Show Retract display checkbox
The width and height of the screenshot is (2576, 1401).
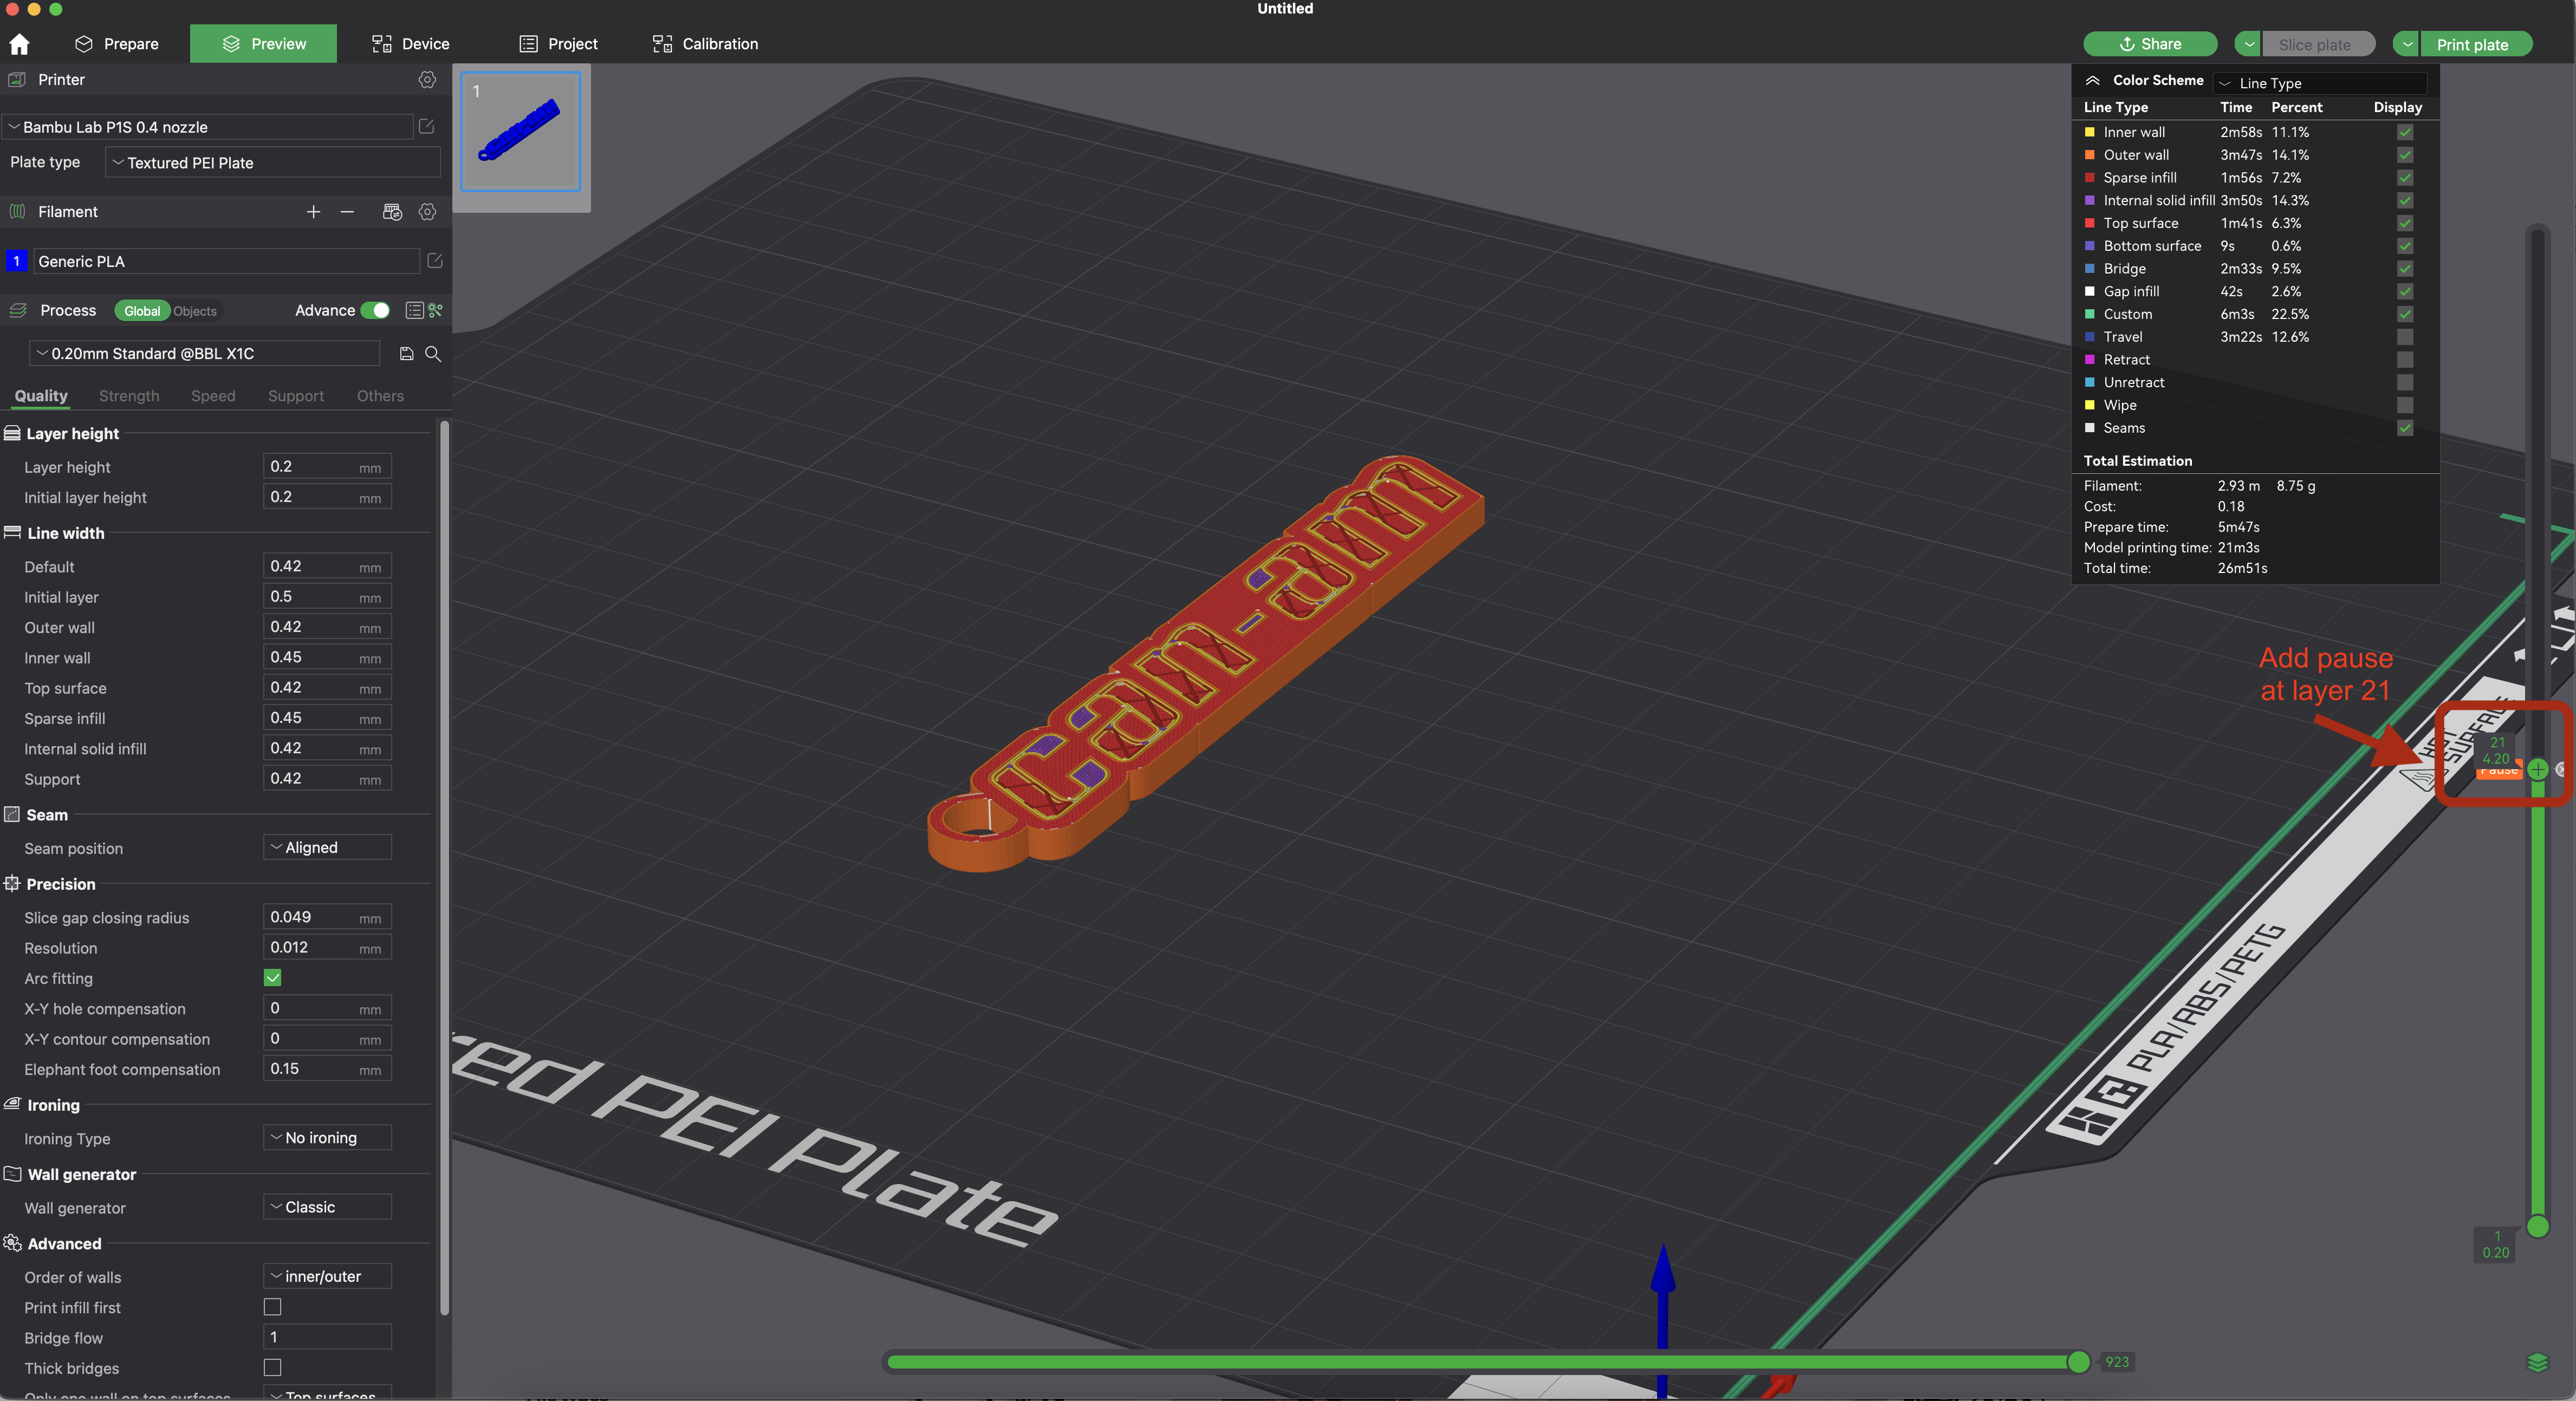tap(2405, 360)
